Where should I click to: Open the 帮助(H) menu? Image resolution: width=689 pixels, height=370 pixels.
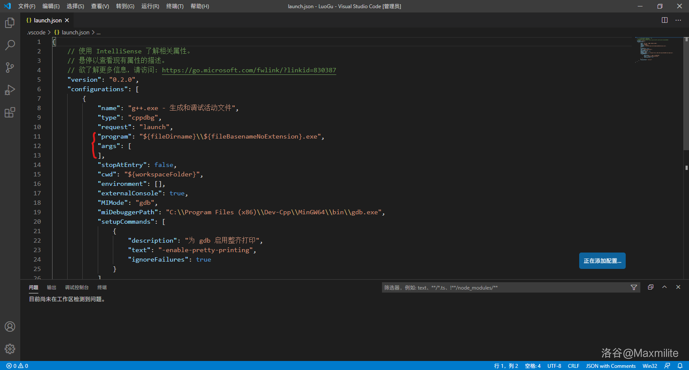point(199,6)
